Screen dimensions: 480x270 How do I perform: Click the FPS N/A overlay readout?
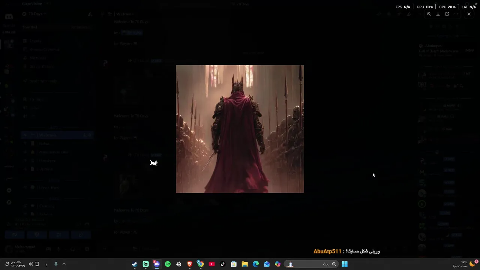pos(403,7)
